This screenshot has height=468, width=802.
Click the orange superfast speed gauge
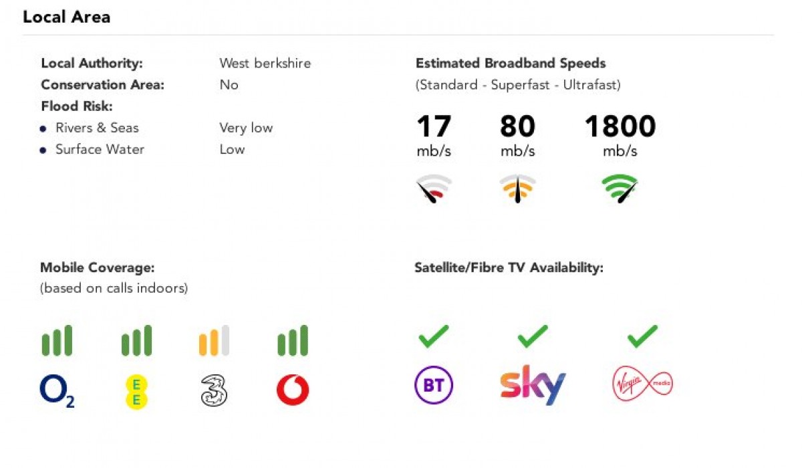tap(517, 189)
